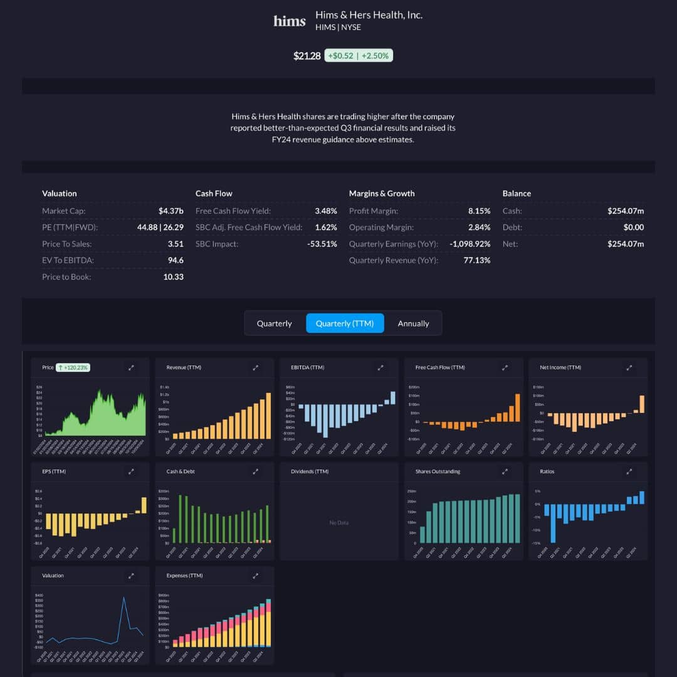The height and width of the screenshot is (677, 677).
Task: Click the HIMS | NYSE ticker label
Action: 338,27
